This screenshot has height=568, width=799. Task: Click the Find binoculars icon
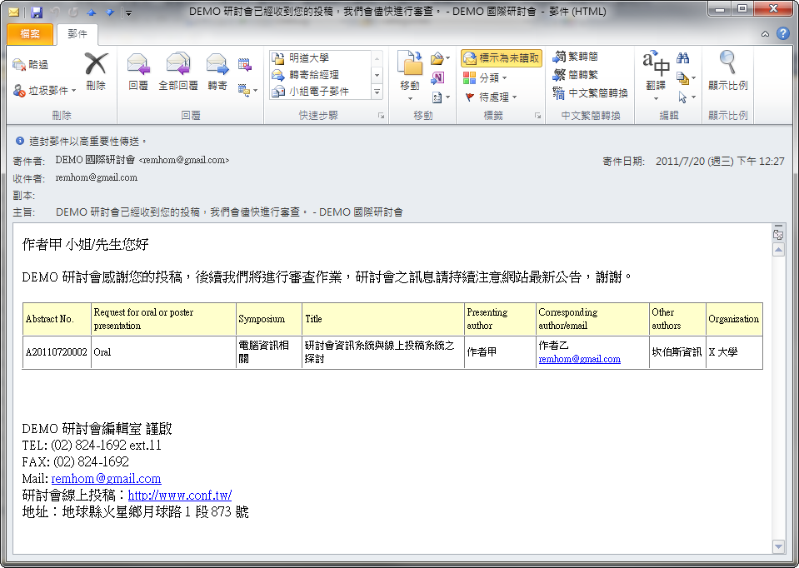(683, 58)
